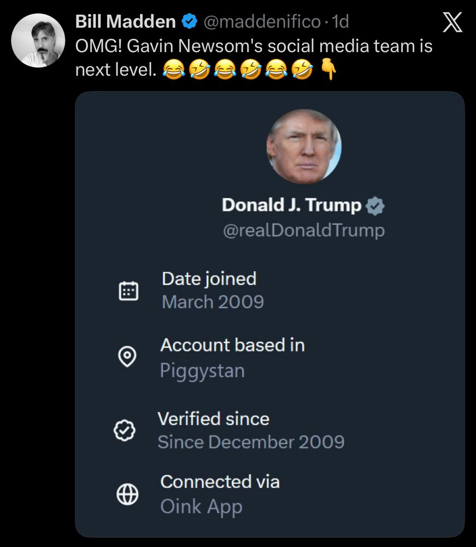Select the March 2009 join date

point(213,301)
